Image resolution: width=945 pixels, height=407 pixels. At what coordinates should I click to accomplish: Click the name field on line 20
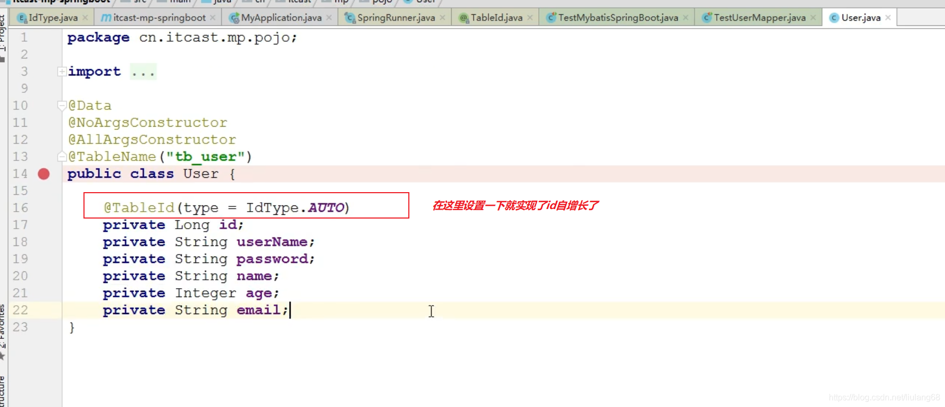tap(254, 276)
